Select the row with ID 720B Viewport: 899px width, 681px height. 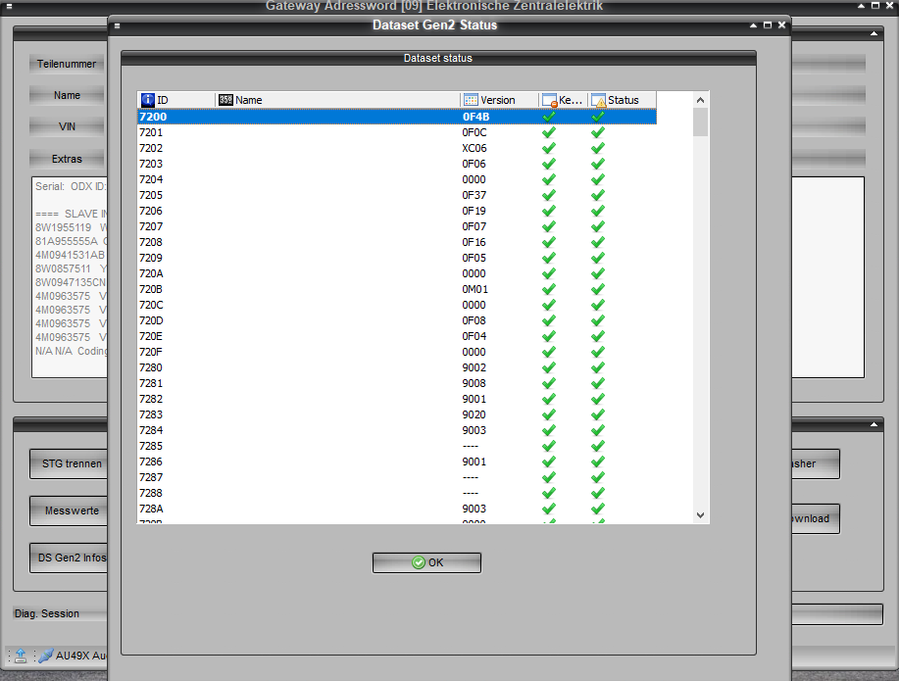click(397, 289)
